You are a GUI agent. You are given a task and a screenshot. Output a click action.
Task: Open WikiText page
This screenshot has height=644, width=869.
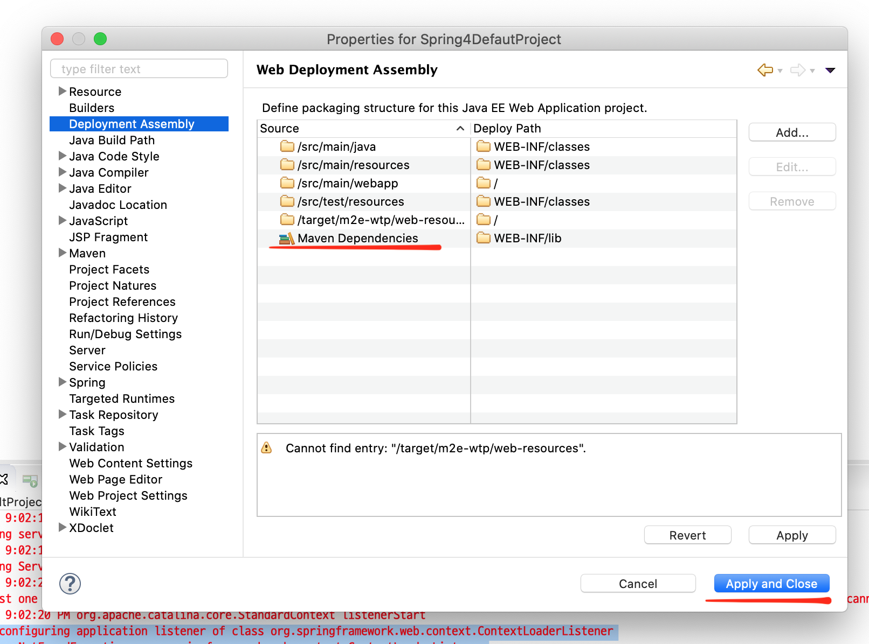pyautogui.click(x=93, y=512)
